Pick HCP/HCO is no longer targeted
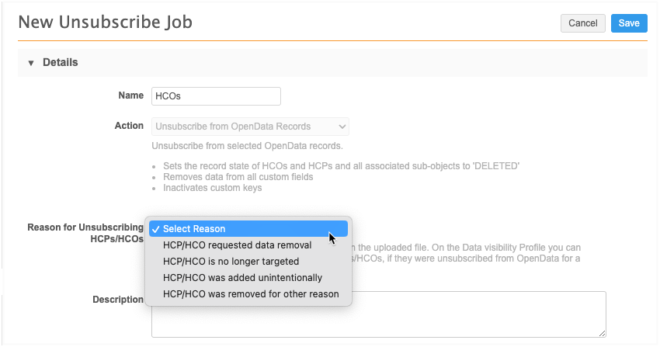The height and width of the screenshot is (347, 660). coord(231,262)
